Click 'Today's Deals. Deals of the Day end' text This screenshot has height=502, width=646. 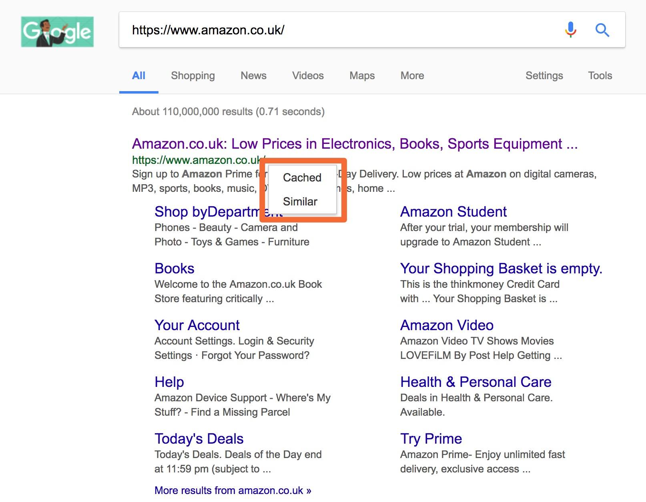coord(238,454)
